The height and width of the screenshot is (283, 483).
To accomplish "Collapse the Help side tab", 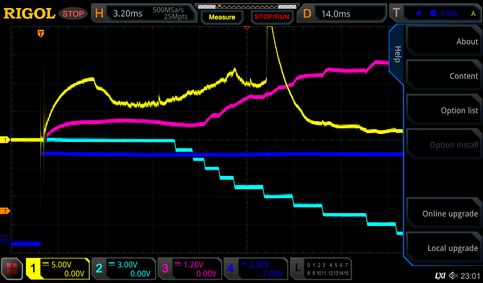I will 397,54.
